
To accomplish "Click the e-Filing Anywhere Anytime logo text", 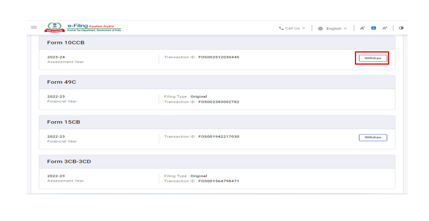I will pos(94,27).
